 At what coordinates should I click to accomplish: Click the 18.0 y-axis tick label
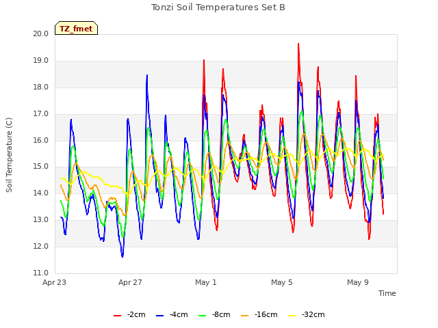[41, 87]
